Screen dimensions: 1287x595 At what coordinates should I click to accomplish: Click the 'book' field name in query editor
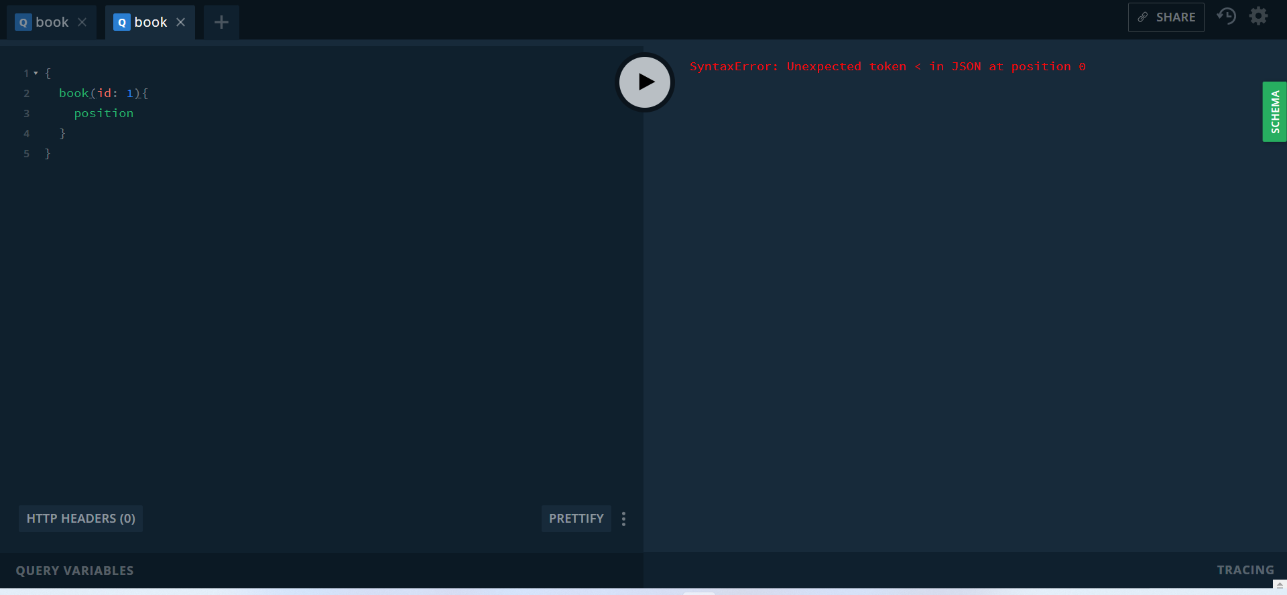(x=74, y=93)
